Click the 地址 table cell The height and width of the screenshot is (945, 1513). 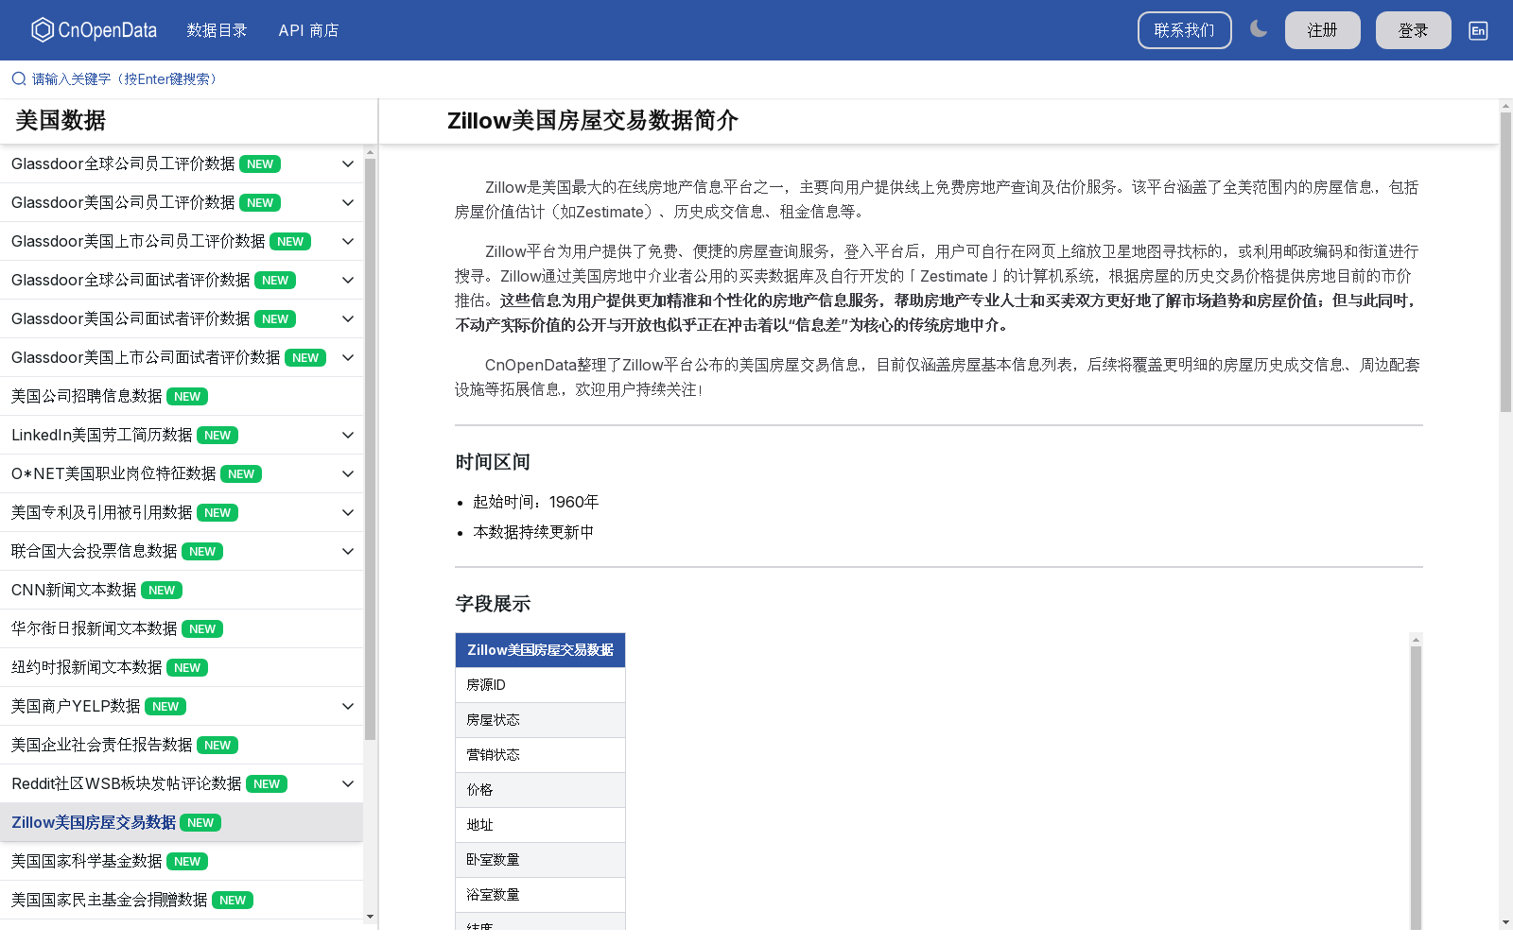tap(540, 825)
